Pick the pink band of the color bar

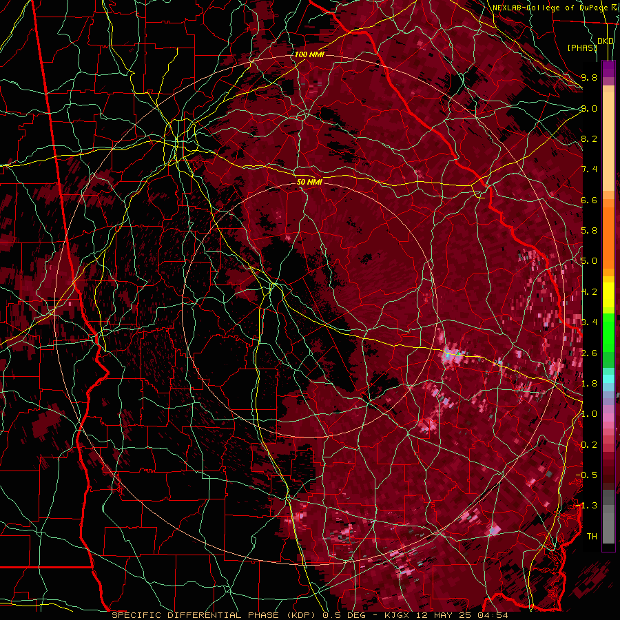[608, 417]
